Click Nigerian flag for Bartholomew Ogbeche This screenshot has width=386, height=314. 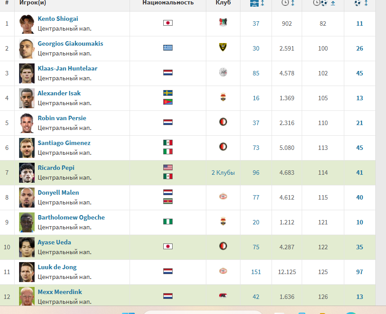coord(168,222)
